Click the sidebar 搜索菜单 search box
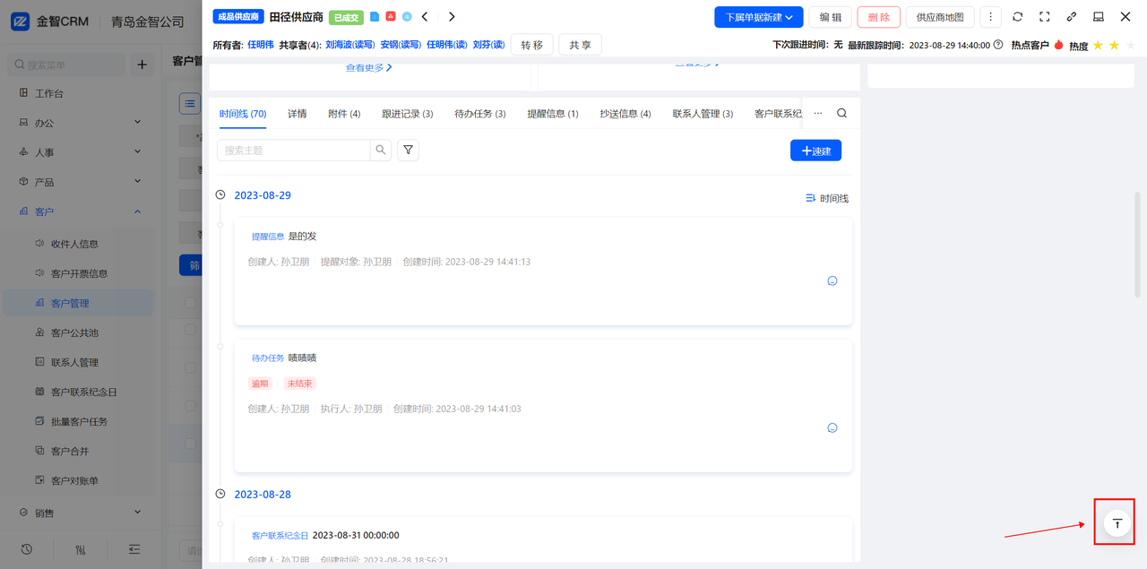 pyautogui.click(x=65, y=65)
